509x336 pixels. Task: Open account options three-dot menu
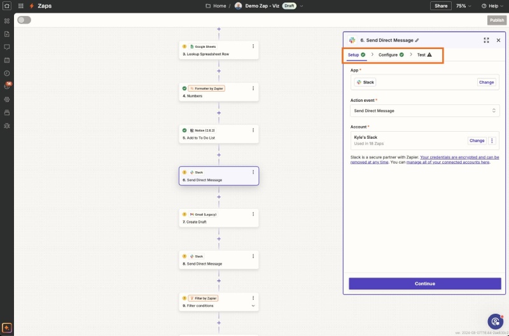pyautogui.click(x=492, y=141)
